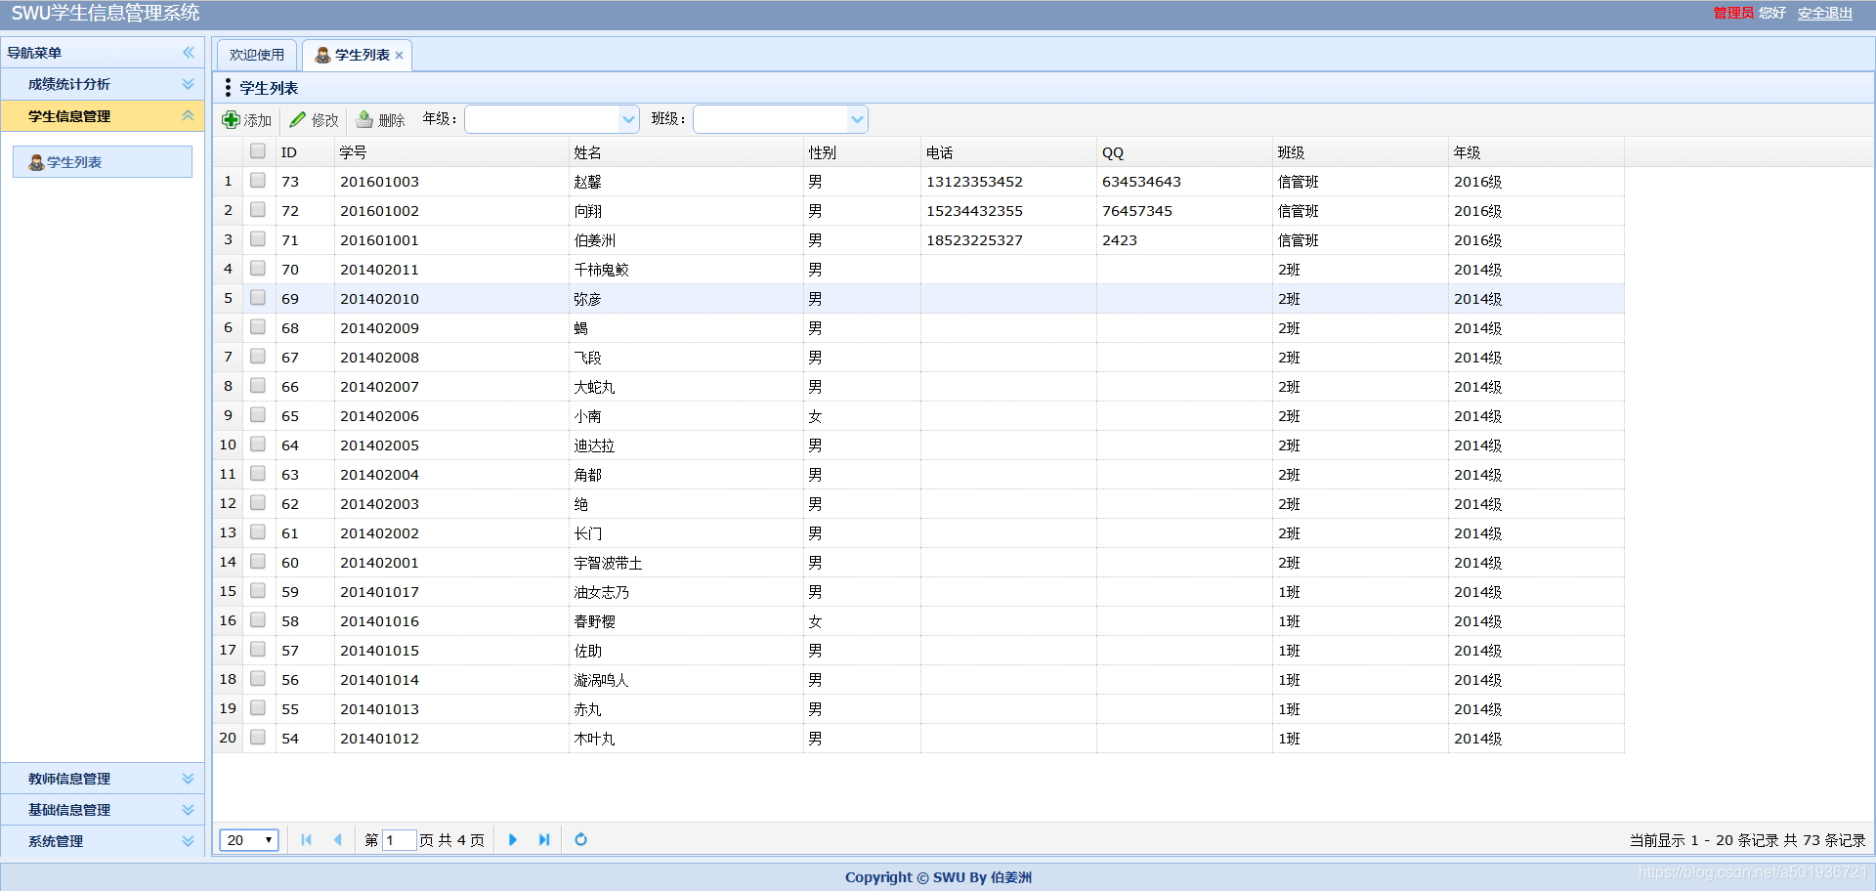
Task: Go to the next page
Action: tap(513, 839)
